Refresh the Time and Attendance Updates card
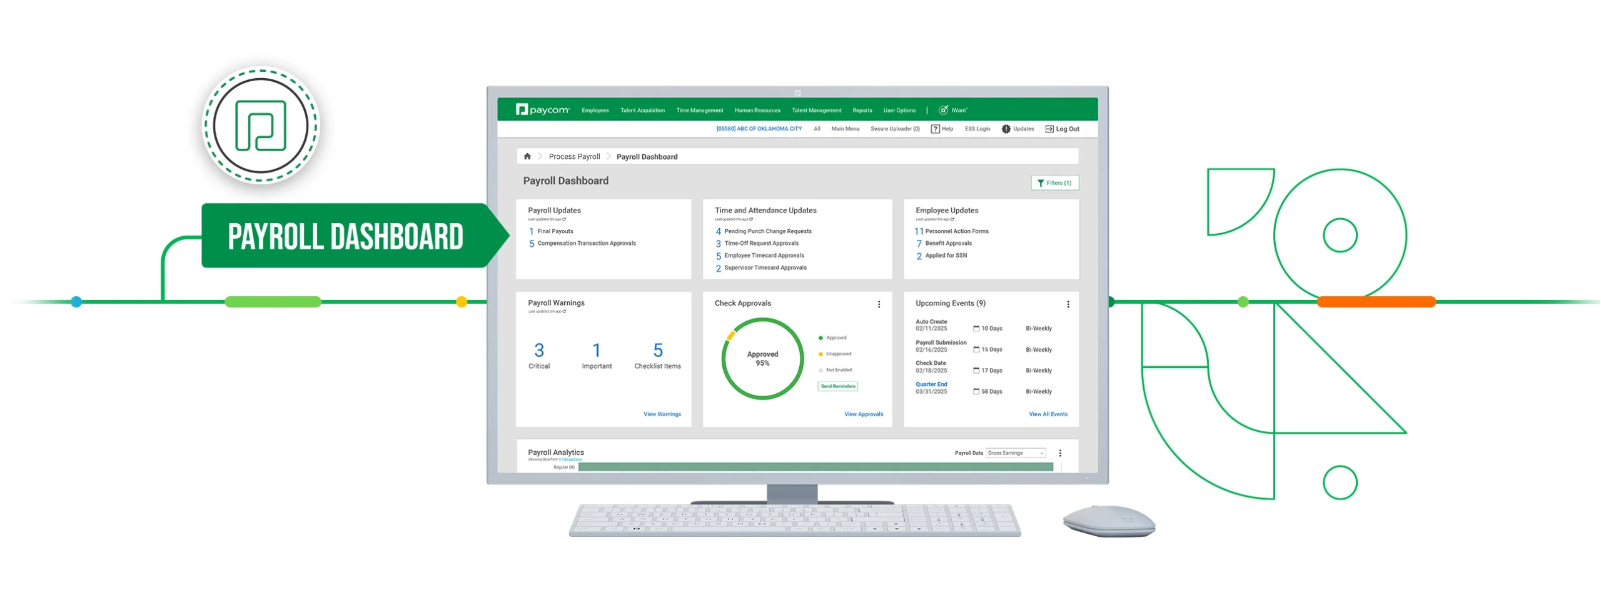Viewport: 1601px width, 600px height. point(751,219)
